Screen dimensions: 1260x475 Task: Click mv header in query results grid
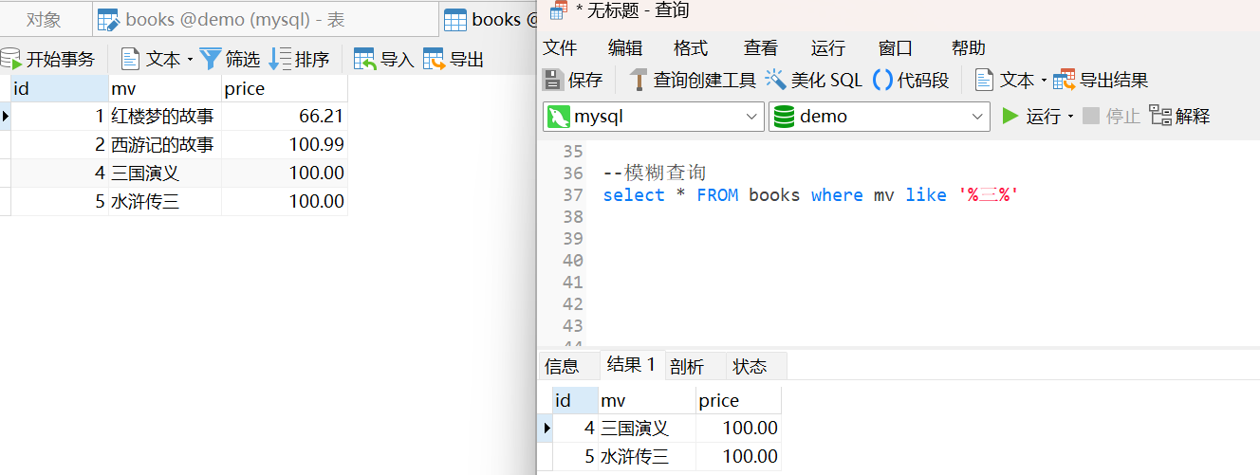pyautogui.click(x=647, y=400)
